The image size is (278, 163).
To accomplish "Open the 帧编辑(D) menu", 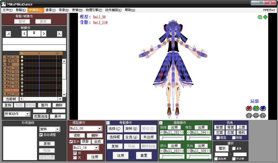I will point(36,10).
